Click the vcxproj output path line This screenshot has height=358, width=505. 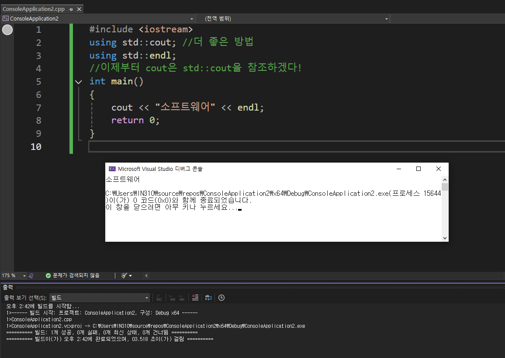point(156,326)
